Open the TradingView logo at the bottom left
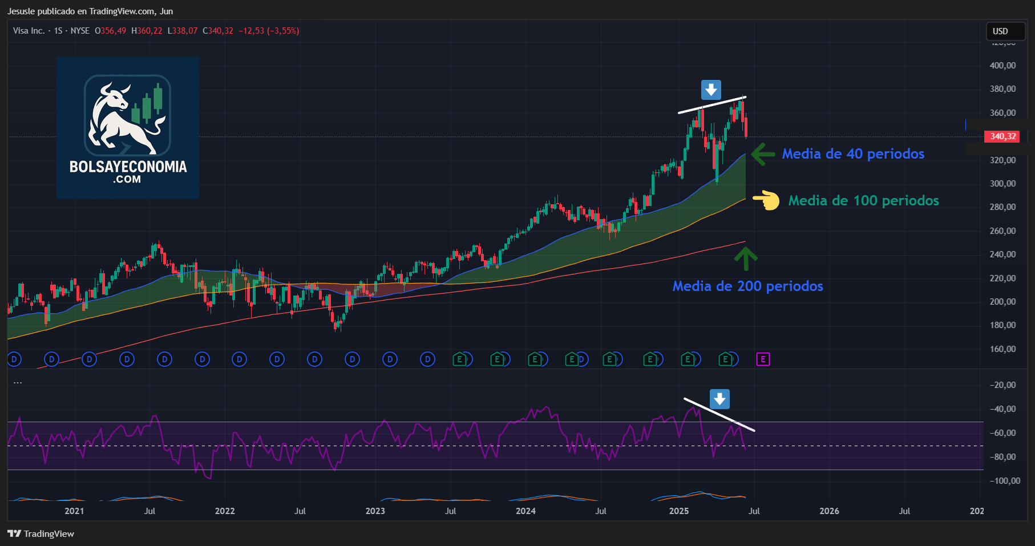This screenshot has width=1035, height=546. coord(41,533)
